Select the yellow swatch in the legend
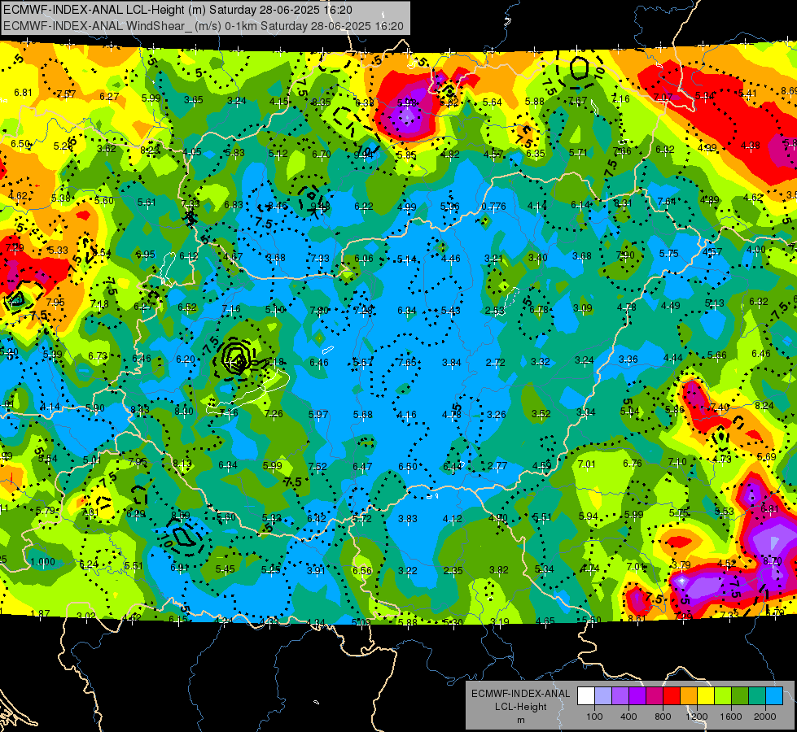 [706, 695]
